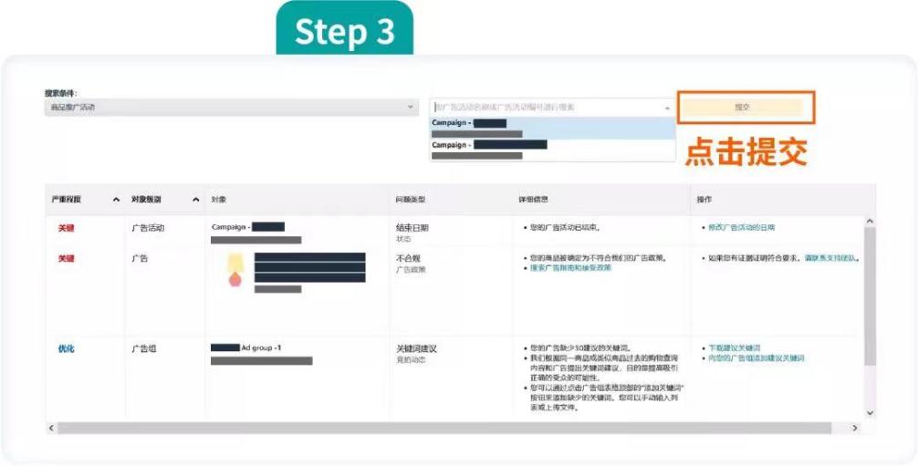Click the 关键 label in the 广告 row
The image size is (918, 466).
[66, 258]
